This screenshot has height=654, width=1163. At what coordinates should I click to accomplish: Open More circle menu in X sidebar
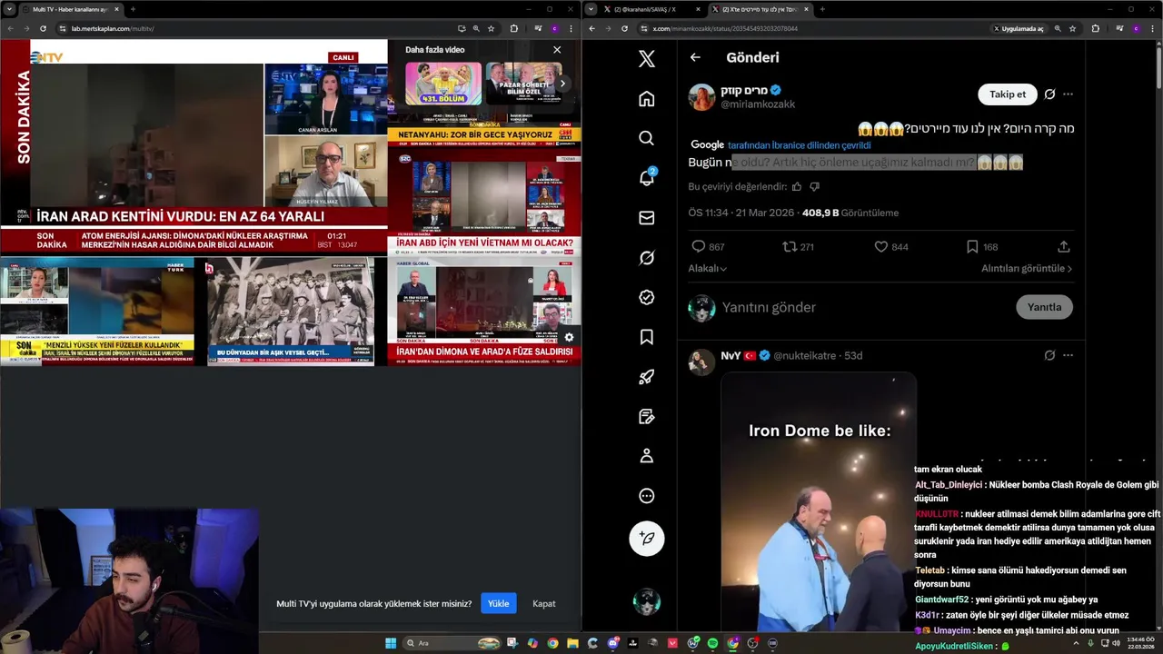(x=647, y=496)
